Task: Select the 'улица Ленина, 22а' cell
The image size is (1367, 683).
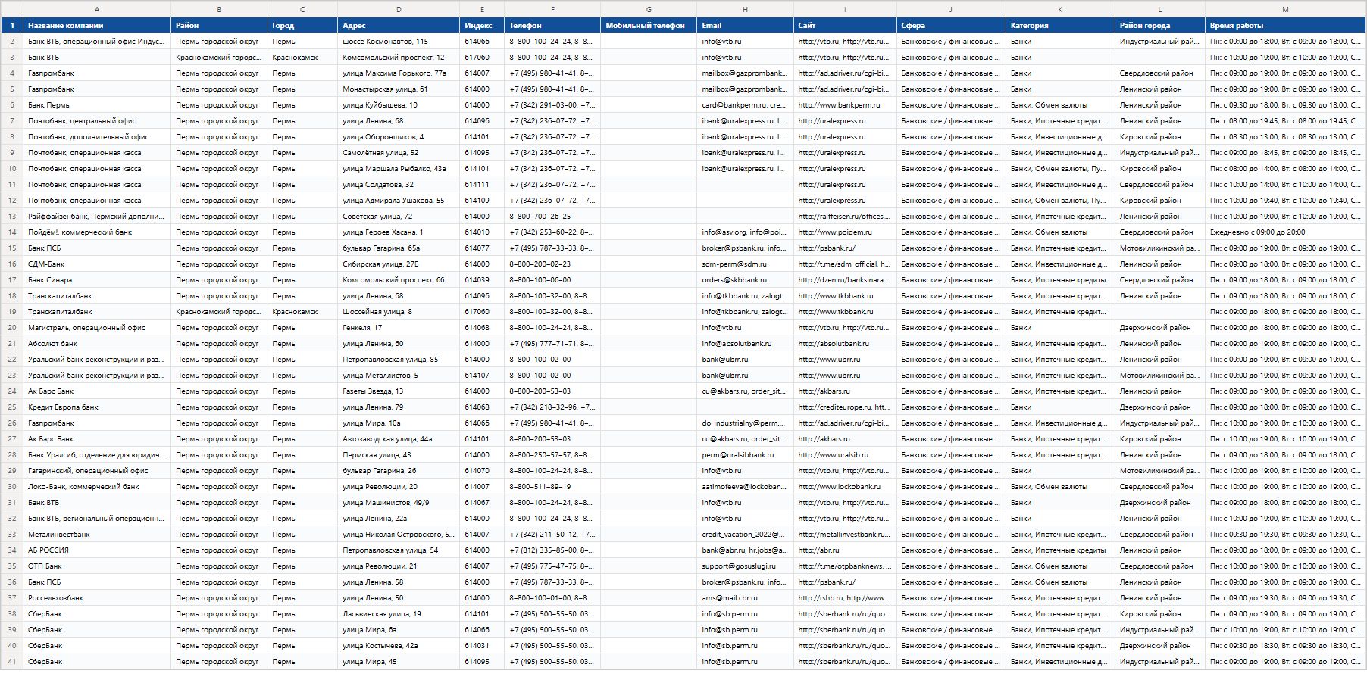Action: [399, 519]
